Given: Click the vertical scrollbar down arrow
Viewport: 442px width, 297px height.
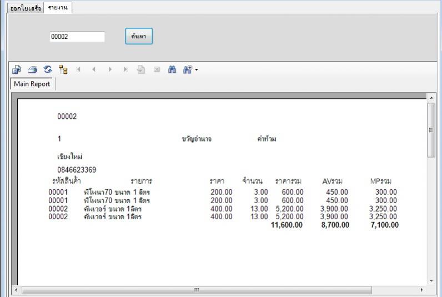Looking at the screenshot, I should point(431,281).
